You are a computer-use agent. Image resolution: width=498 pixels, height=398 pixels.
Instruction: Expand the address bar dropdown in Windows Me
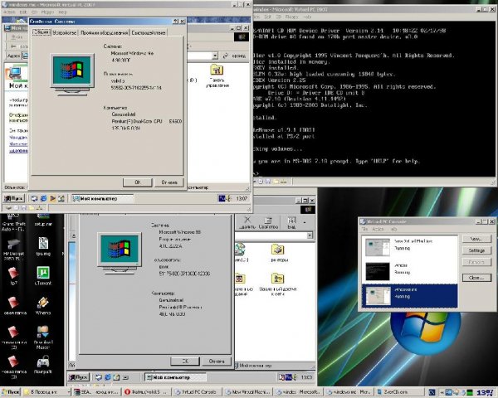coord(215,56)
